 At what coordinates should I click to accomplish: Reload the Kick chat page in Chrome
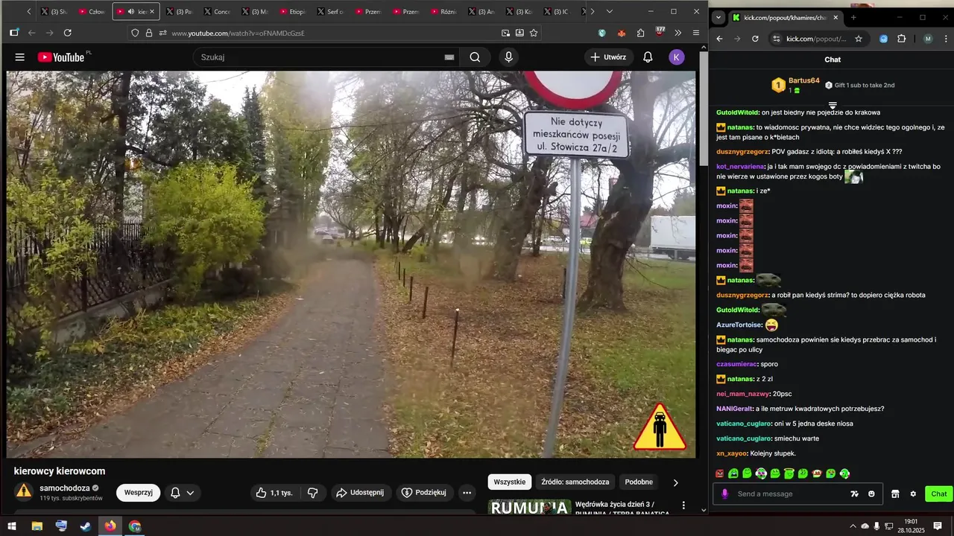(x=755, y=39)
